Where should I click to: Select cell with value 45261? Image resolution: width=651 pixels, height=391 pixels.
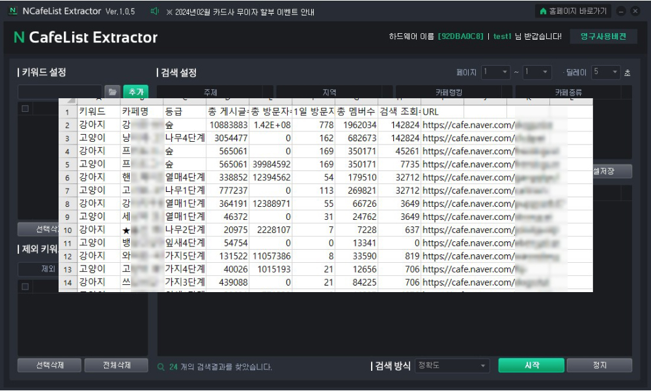tap(400, 151)
